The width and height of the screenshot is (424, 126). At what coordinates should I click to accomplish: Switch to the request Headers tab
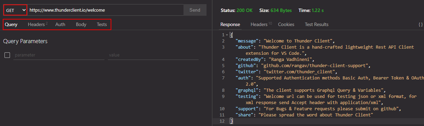click(x=37, y=24)
